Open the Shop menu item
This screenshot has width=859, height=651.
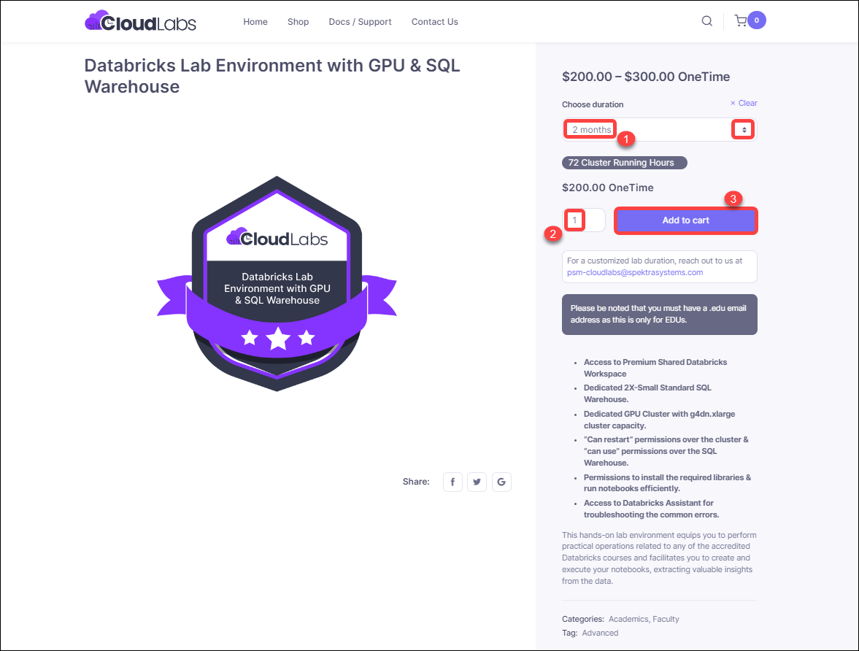click(x=298, y=22)
